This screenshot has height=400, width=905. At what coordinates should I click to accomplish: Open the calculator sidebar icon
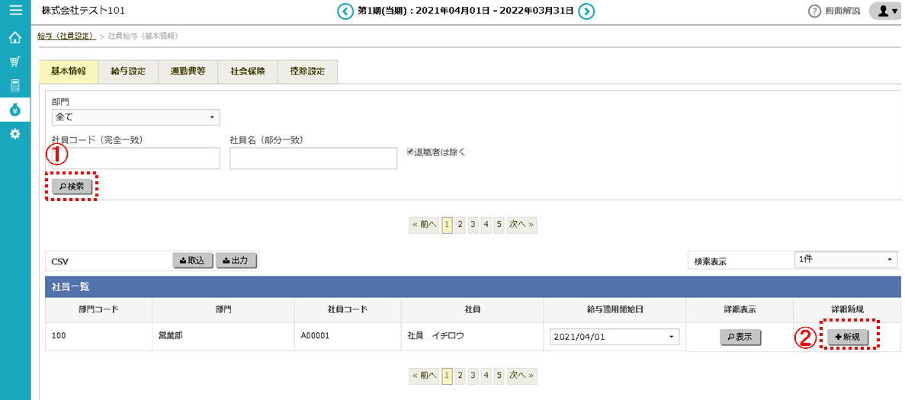[x=14, y=85]
